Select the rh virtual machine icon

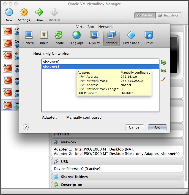(x=8, y=55)
